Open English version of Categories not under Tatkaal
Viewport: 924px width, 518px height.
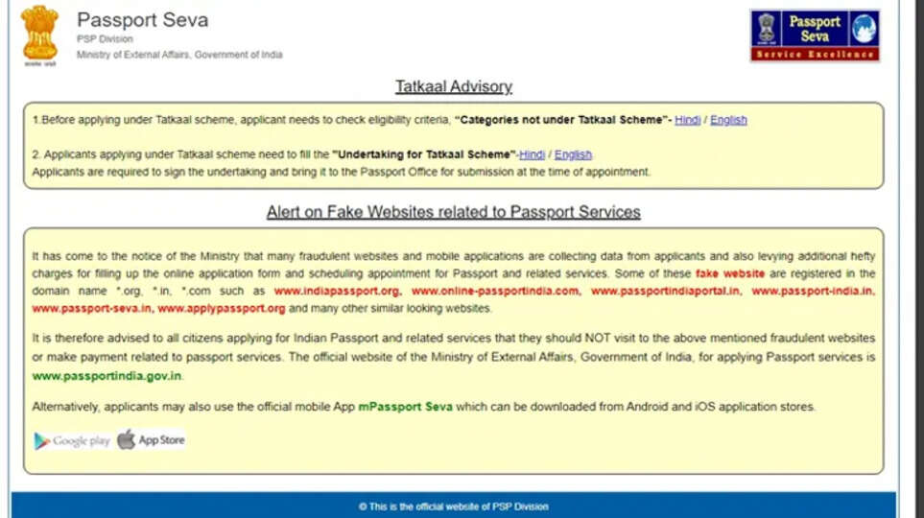[x=728, y=120]
